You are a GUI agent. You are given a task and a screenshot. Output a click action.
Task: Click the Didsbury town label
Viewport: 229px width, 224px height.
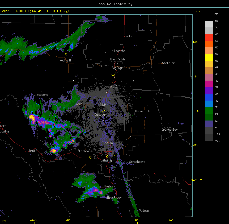(x=101, y=115)
